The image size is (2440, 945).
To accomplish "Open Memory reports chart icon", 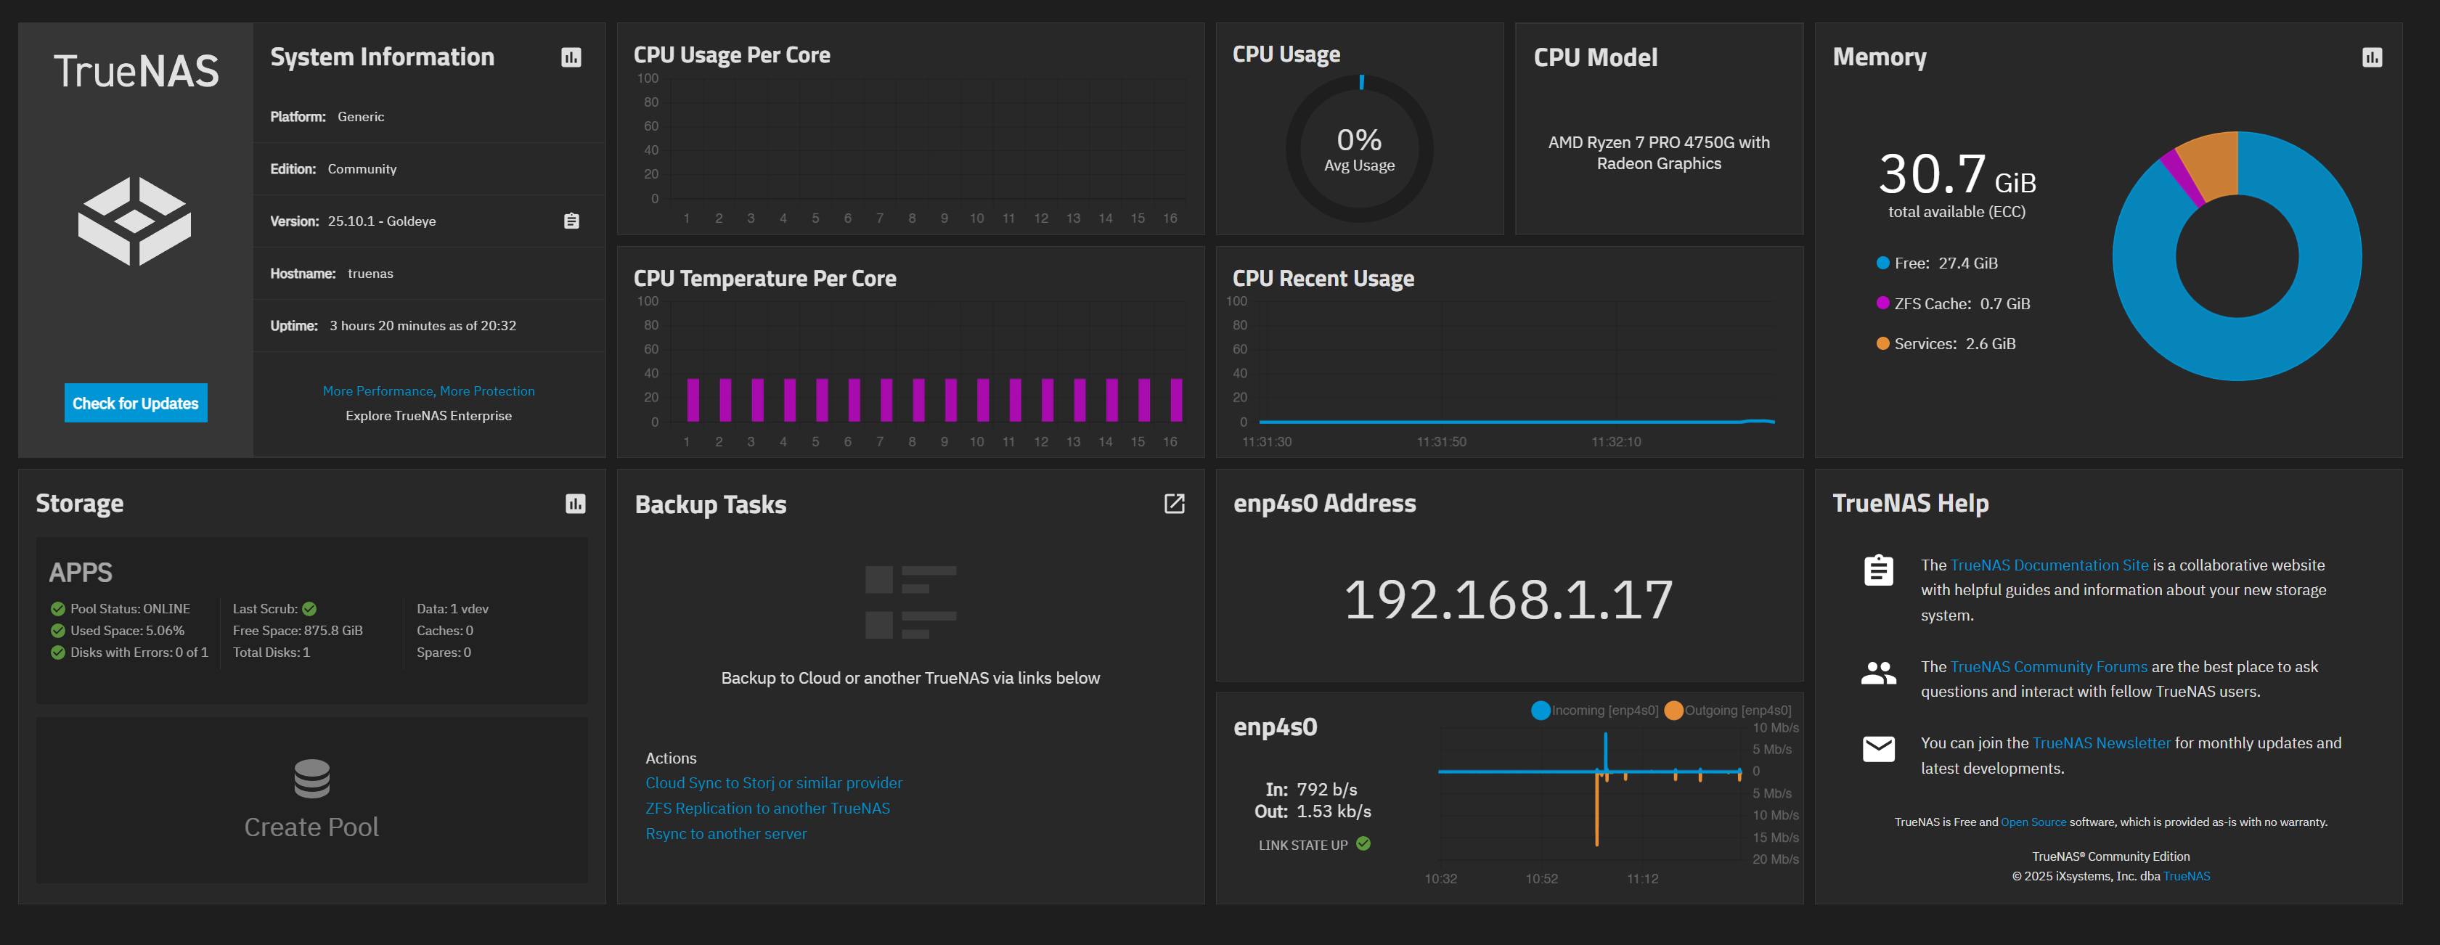I will 2371,58.
